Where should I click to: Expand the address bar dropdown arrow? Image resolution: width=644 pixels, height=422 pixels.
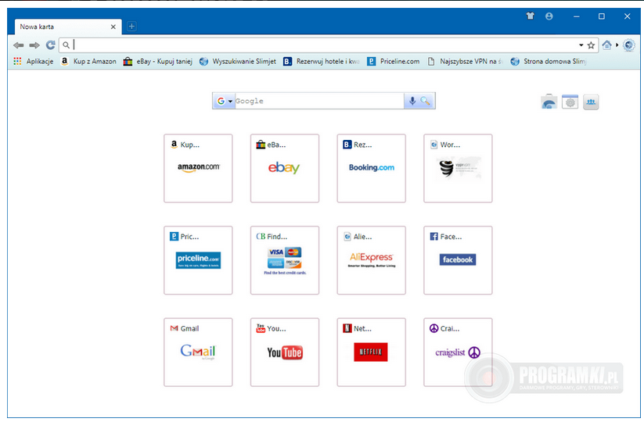[581, 45]
